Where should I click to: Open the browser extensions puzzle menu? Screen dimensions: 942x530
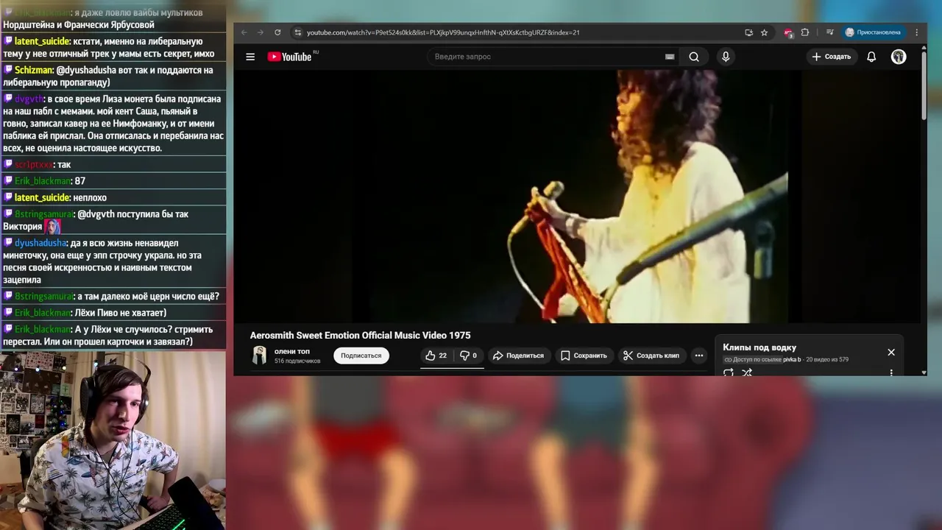tap(805, 32)
